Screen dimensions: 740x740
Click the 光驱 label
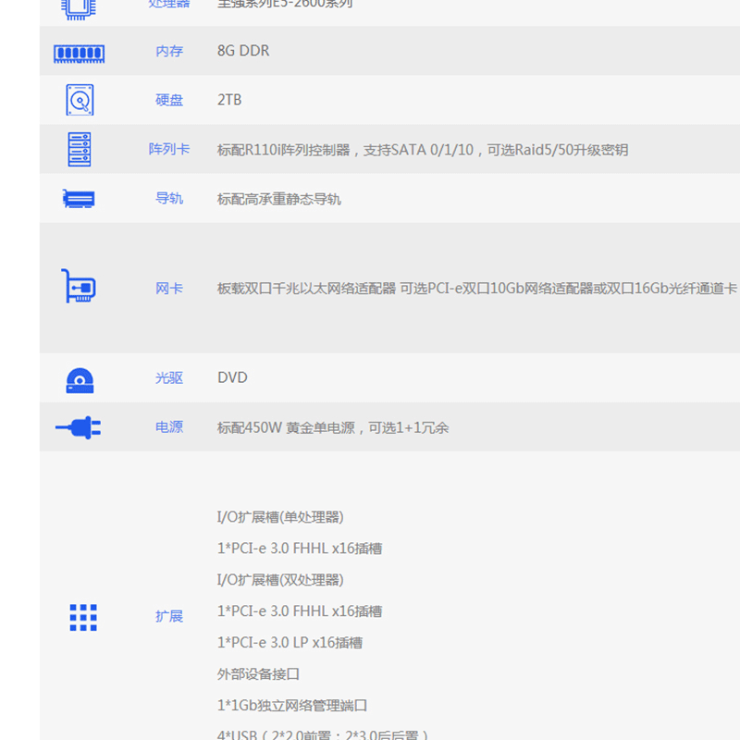tap(169, 378)
